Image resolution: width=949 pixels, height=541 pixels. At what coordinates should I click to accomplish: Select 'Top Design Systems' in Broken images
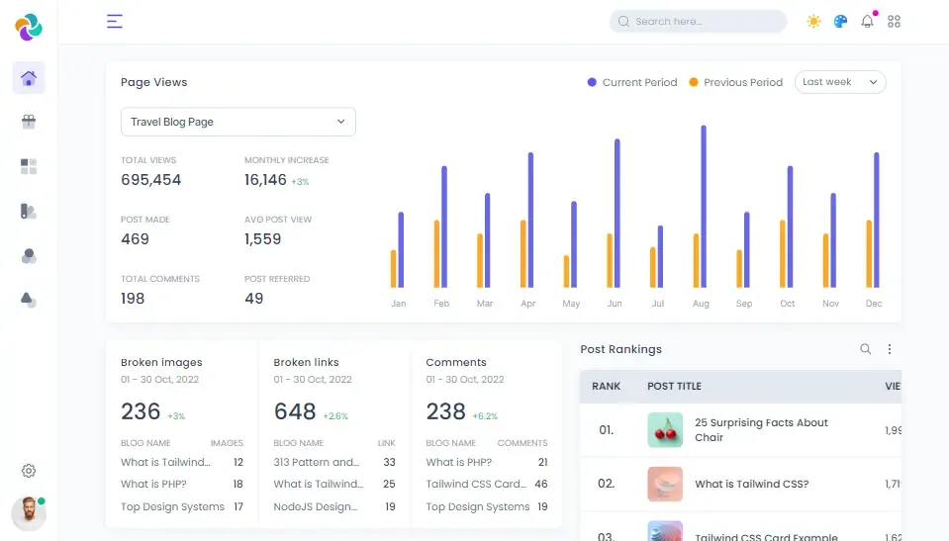click(x=172, y=506)
